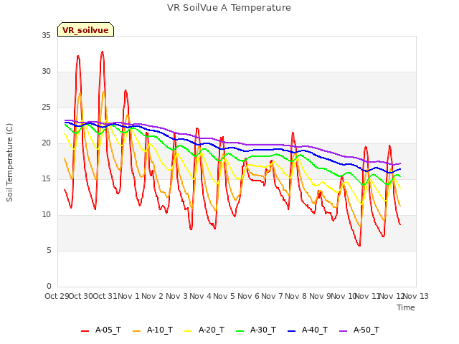Click the 20 y-axis tick label
The image size is (459, 344).
click(x=46, y=143)
